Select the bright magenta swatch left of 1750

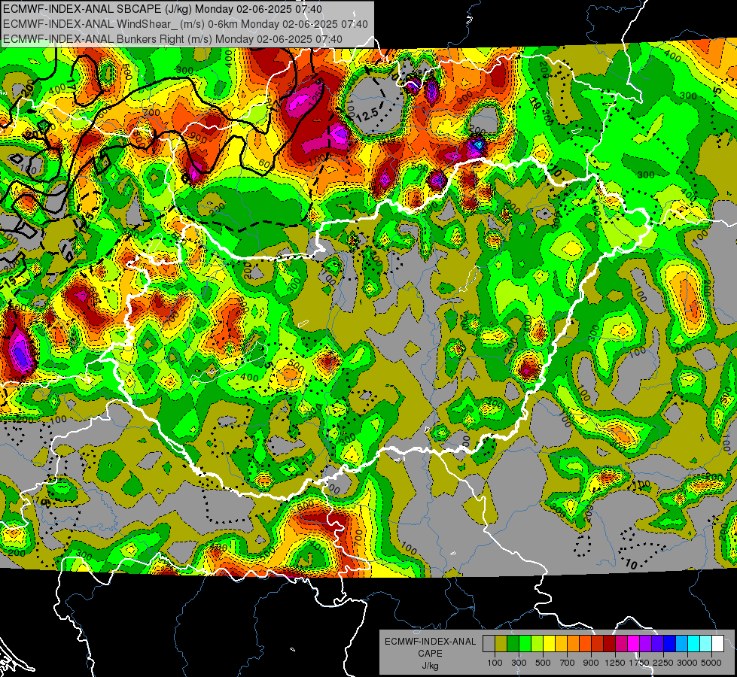tap(634, 644)
